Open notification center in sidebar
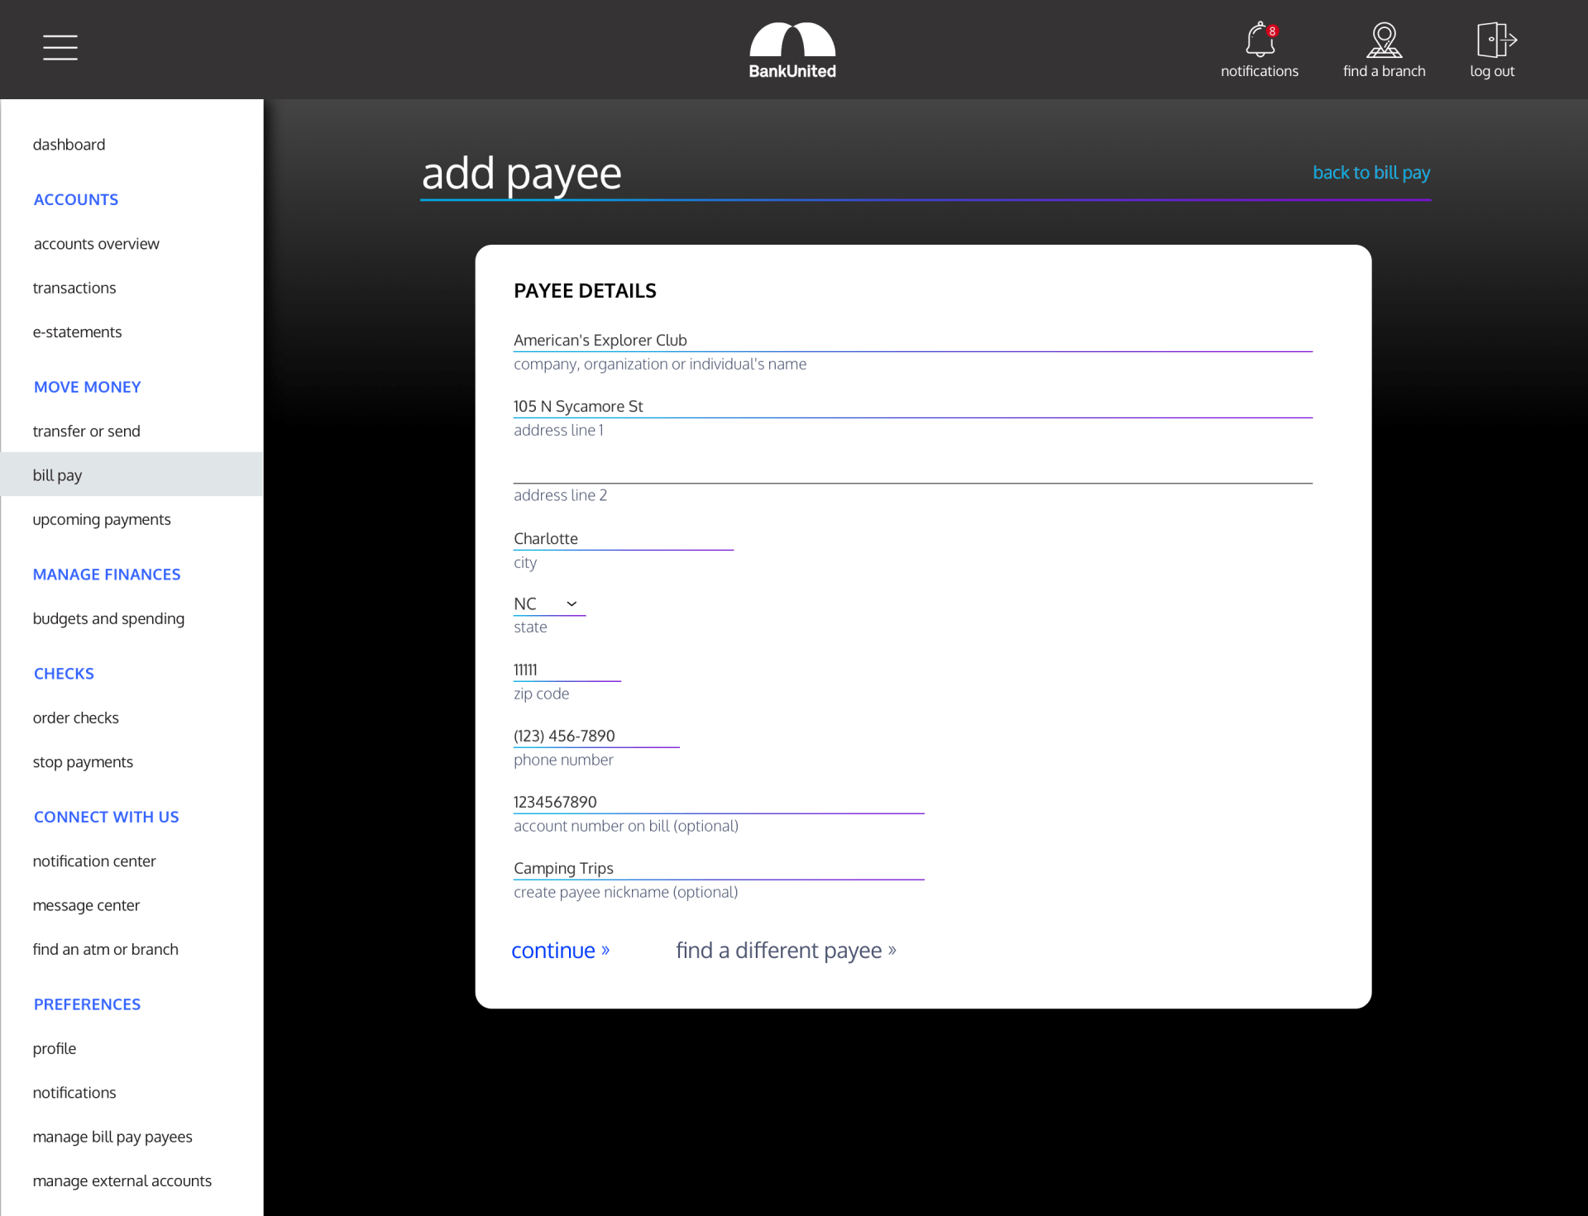This screenshot has width=1588, height=1216. click(x=94, y=861)
